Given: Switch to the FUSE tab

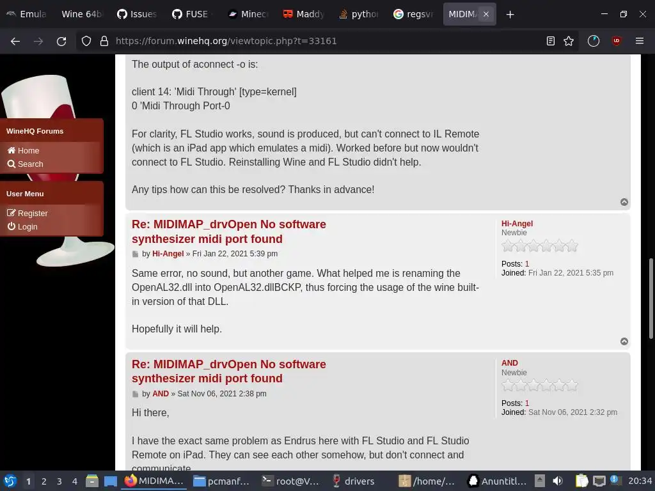Looking at the screenshot, I should (x=192, y=14).
